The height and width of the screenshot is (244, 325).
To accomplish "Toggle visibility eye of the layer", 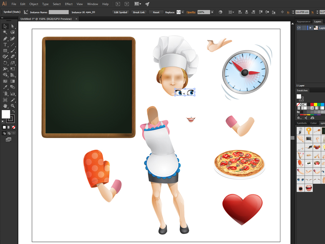I will coord(299,28).
